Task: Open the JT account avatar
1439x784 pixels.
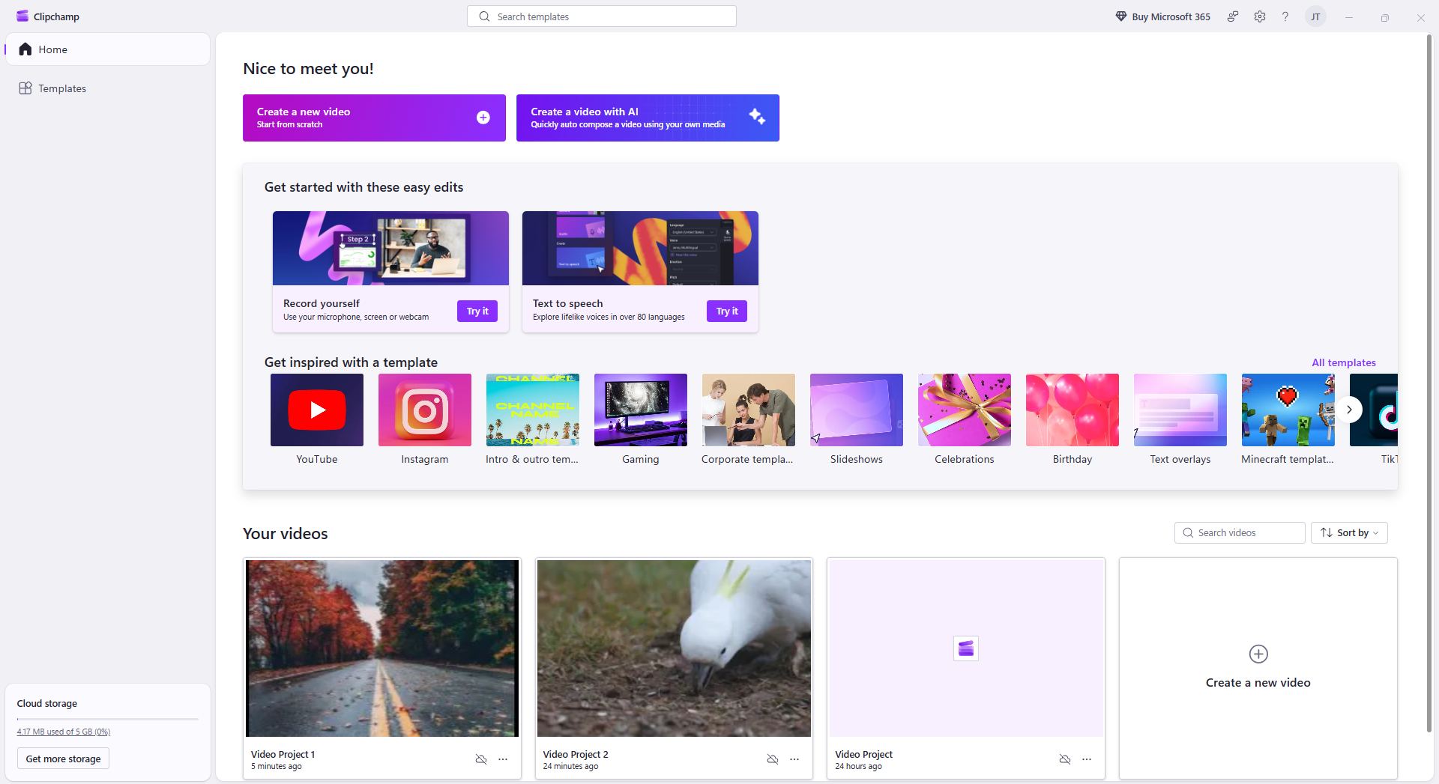Action: pos(1315,16)
